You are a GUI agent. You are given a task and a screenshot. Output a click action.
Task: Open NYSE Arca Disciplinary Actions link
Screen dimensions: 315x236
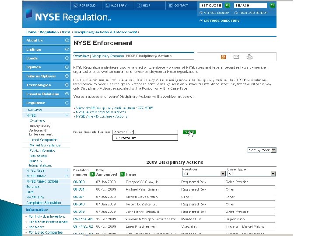[101, 112]
